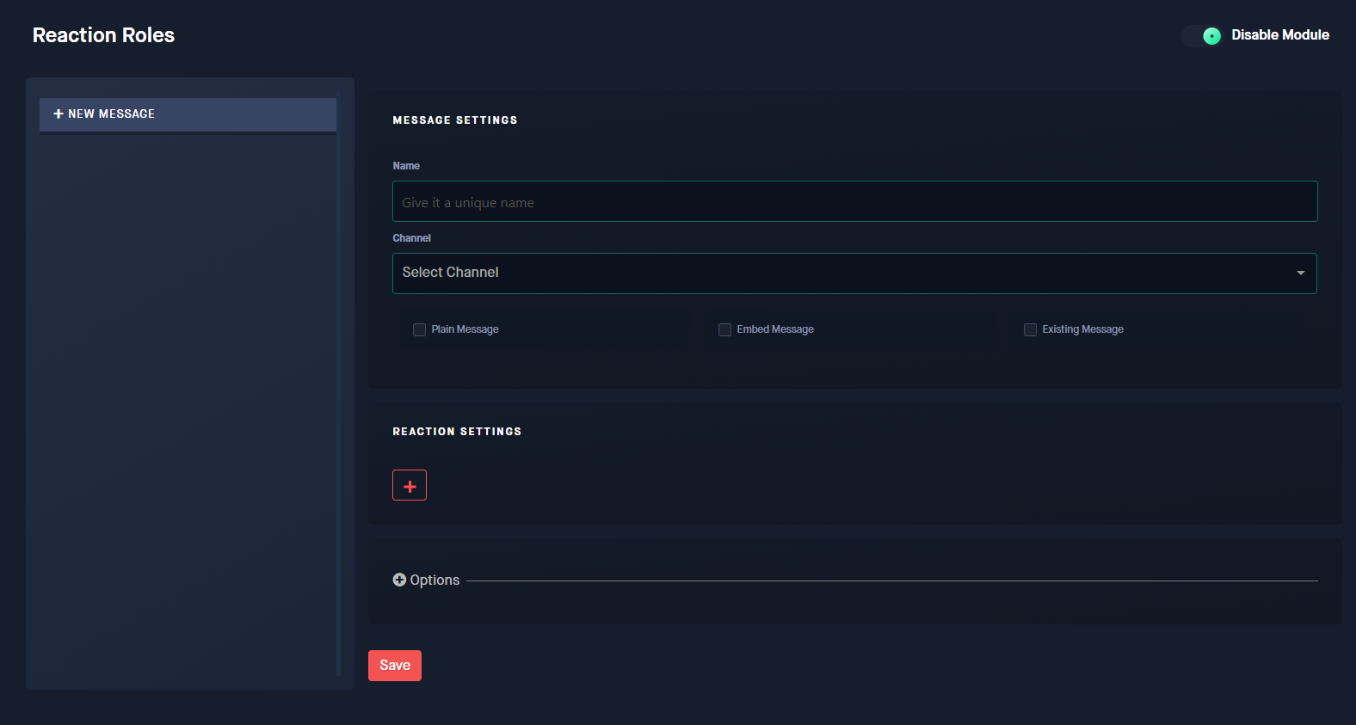The image size is (1356, 725).
Task: Click the red plus add-reaction button
Action: click(410, 485)
